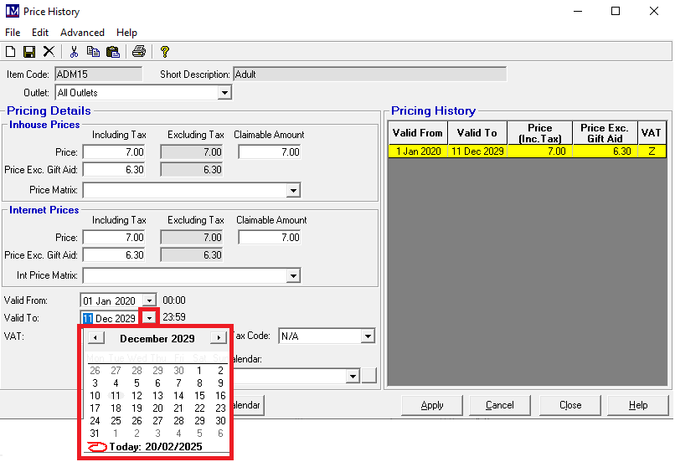Click the Close button

(x=570, y=405)
